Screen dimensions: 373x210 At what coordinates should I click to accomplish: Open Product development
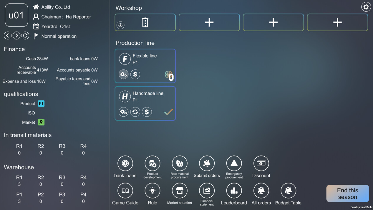(152, 163)
